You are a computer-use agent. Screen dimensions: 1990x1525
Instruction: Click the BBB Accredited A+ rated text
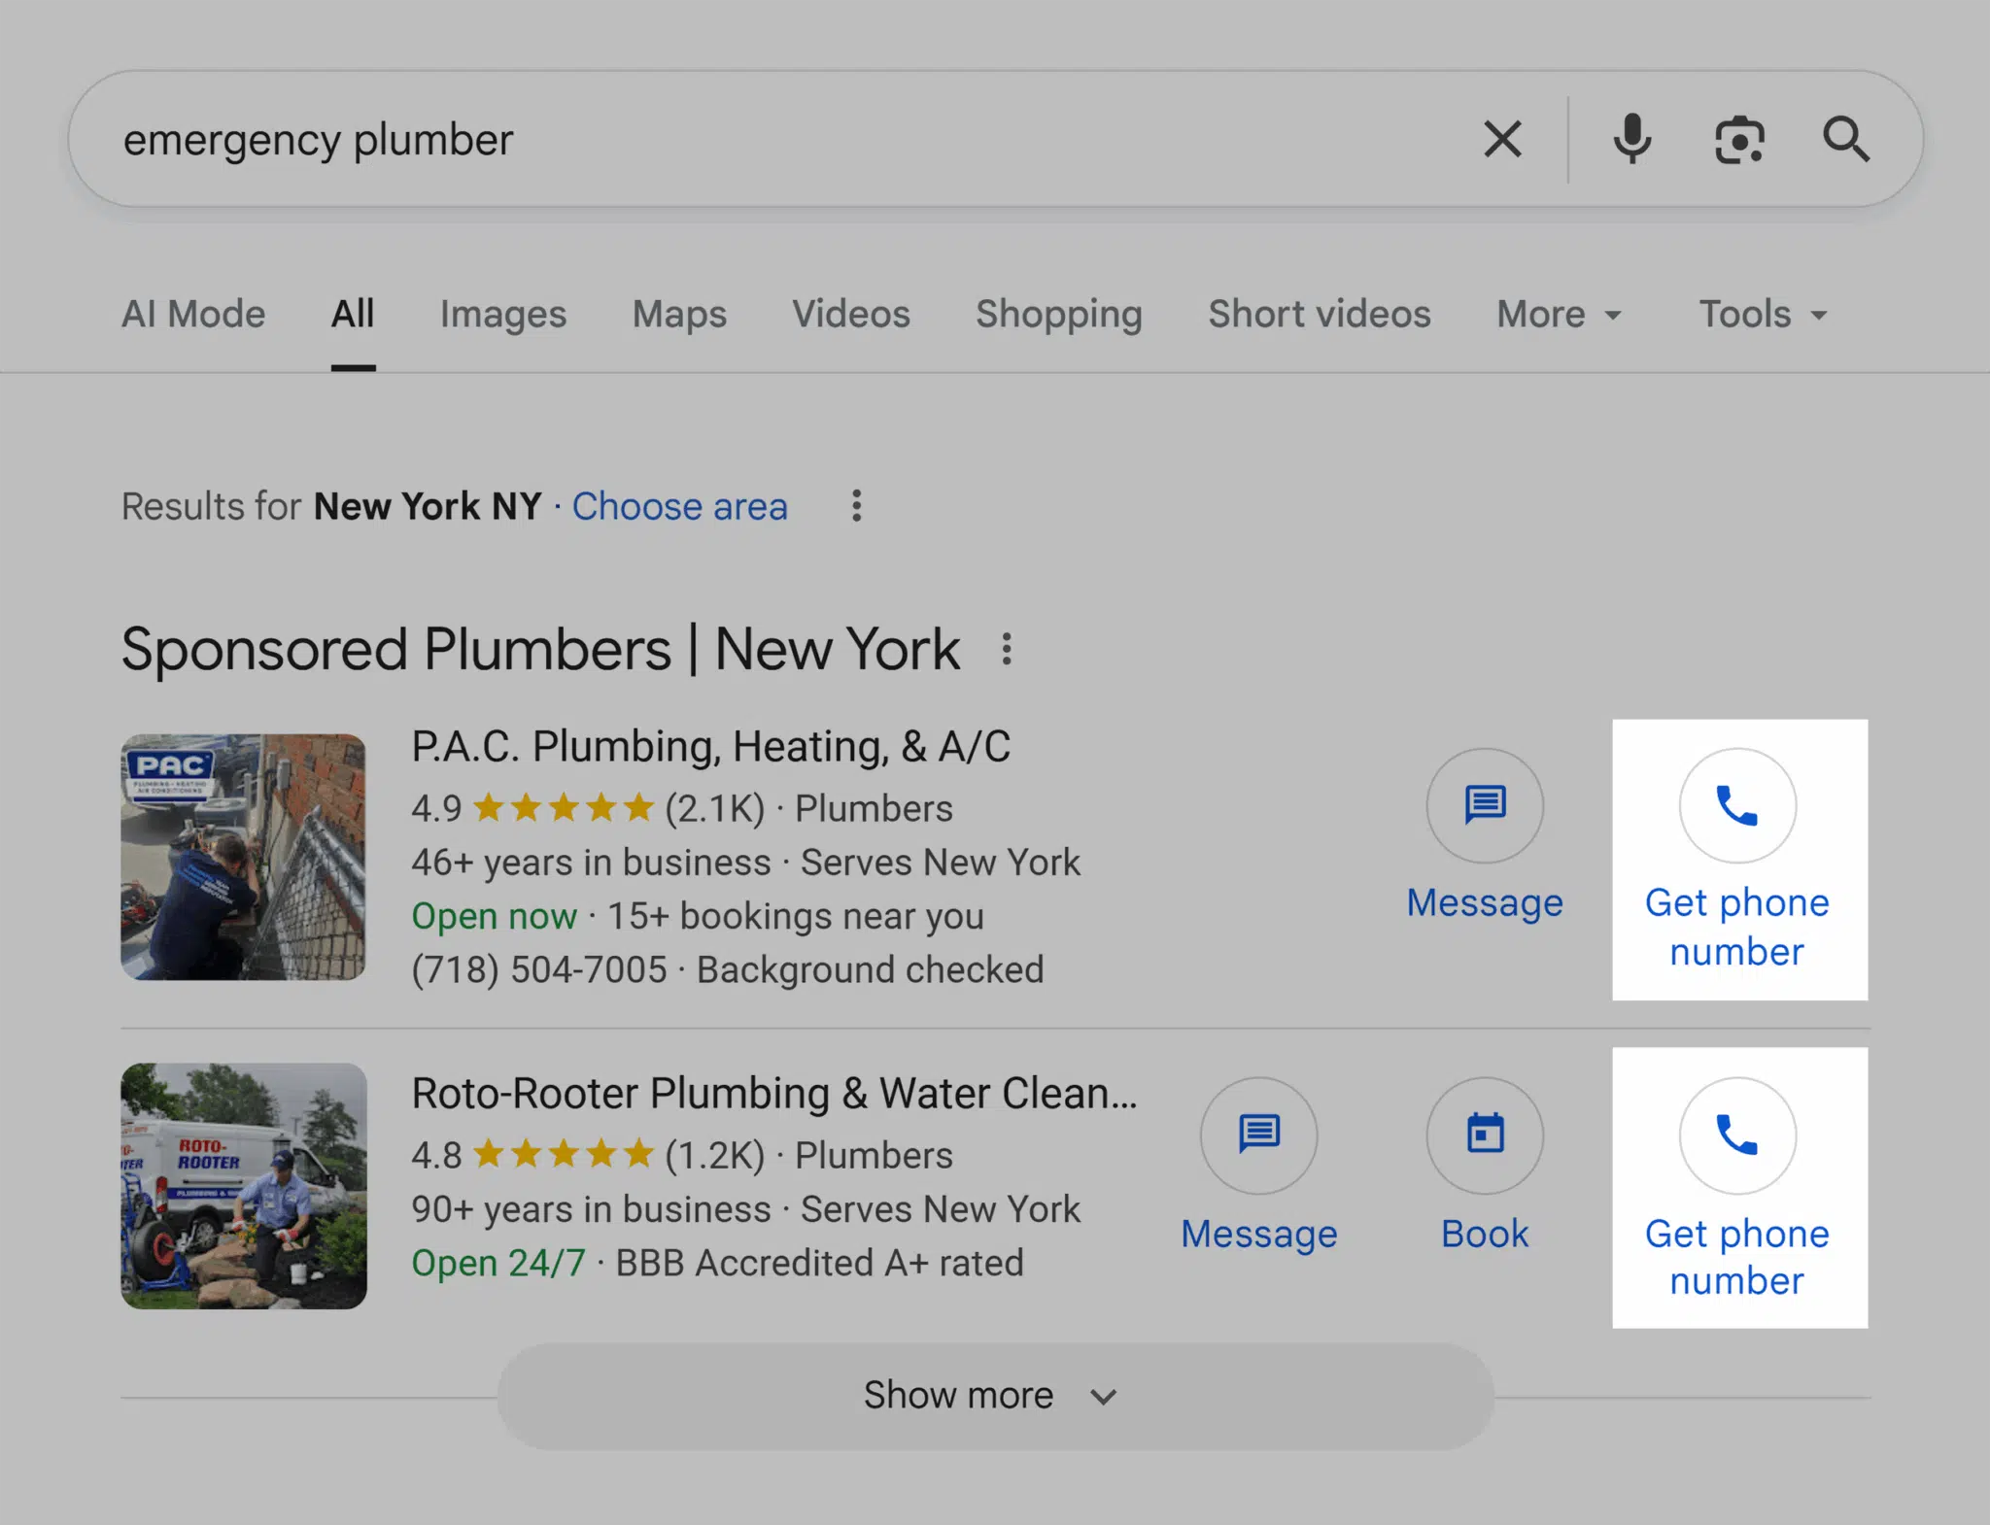819,1263
